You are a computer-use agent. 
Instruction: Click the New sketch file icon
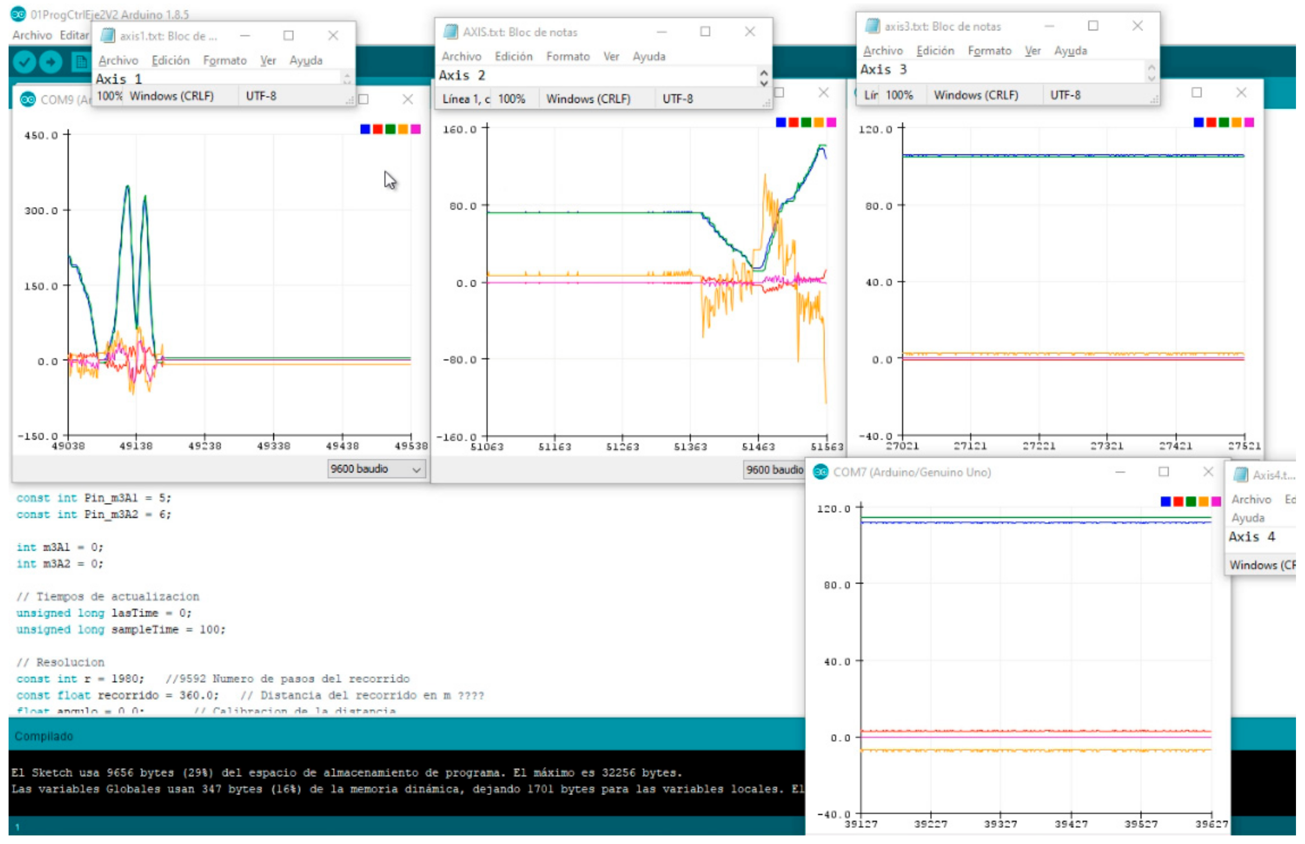click(81, 62)
